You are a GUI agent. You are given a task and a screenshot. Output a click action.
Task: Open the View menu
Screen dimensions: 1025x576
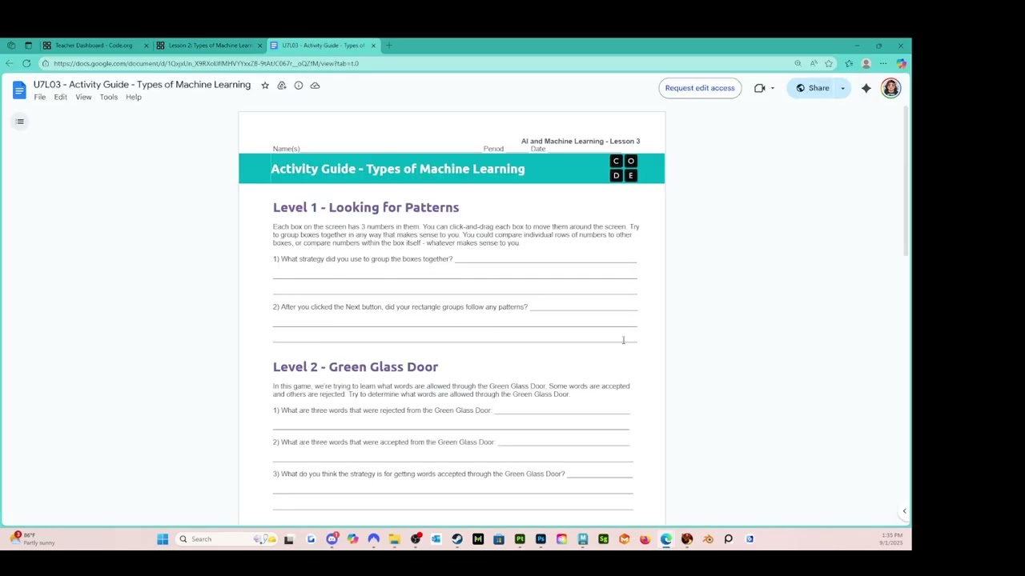point(83,98)
